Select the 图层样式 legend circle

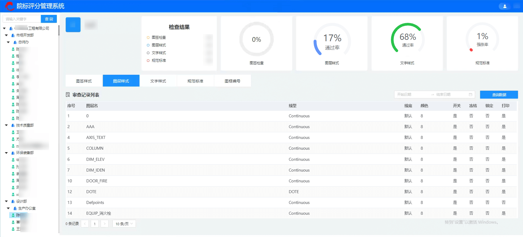click(x=148, y=45)
